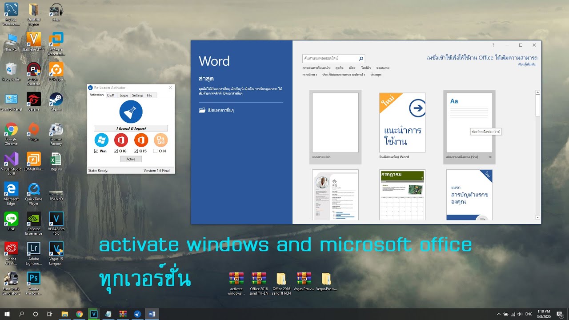
Task: Select the Visual Studio 2019 desktop icon
Action: click(x=11, y=164)
